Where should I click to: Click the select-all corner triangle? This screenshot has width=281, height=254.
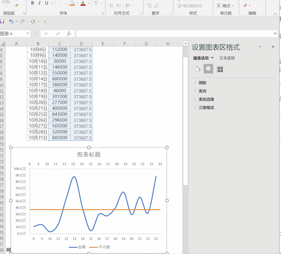(x=3, y=44)
